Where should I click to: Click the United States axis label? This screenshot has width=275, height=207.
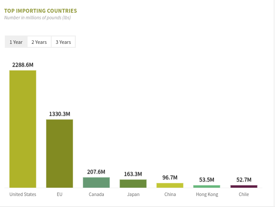(x=23, y=194)
